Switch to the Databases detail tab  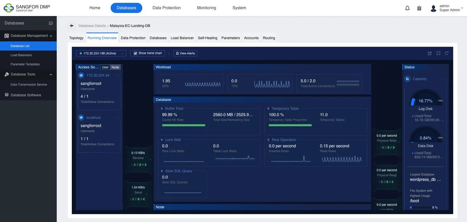pyautogui.click(x=158, y=38)
